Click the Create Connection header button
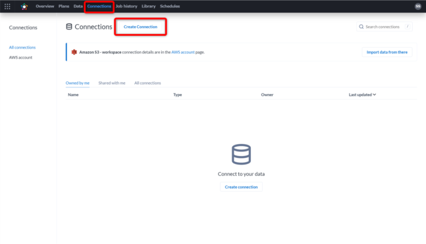 pos(140,27)
